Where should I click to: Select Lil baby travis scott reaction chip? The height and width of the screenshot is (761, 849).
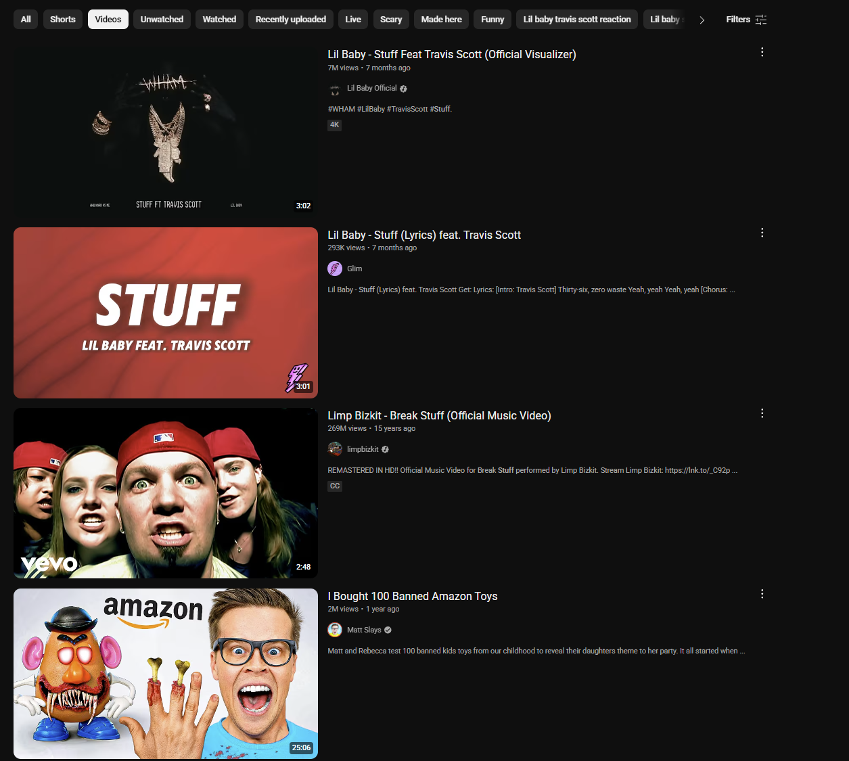coord(577,20)
